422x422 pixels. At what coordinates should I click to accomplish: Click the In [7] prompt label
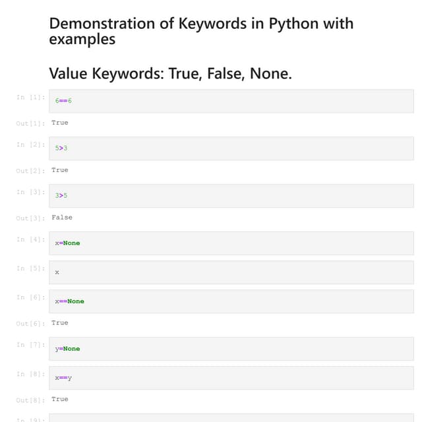tap(30, 345)
